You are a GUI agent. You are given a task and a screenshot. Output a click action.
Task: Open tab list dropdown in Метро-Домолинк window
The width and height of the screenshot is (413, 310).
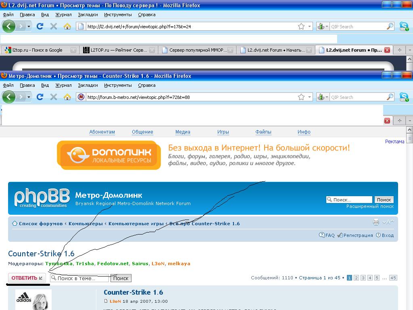click(410, 120)
